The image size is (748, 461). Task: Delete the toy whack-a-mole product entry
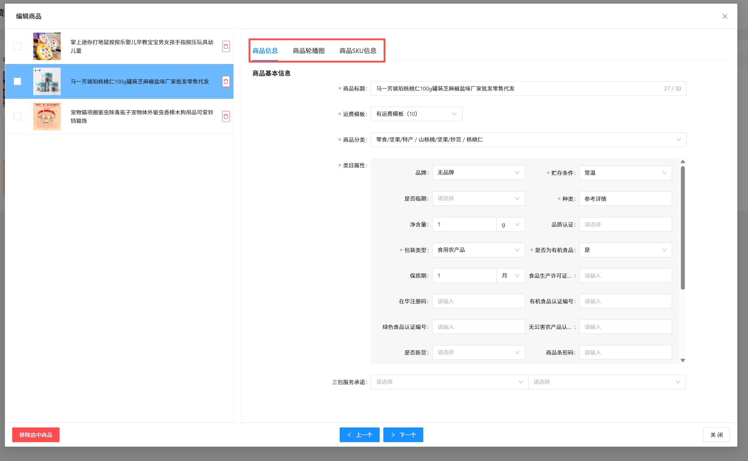click(226, 46)
